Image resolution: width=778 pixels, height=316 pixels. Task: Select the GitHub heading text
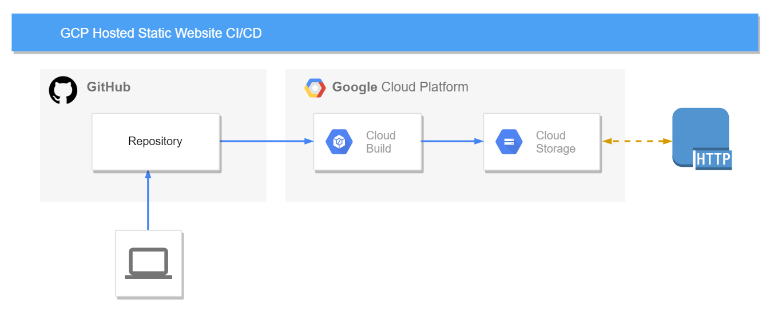[x=109, y=87]
